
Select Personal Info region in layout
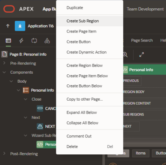145,70
